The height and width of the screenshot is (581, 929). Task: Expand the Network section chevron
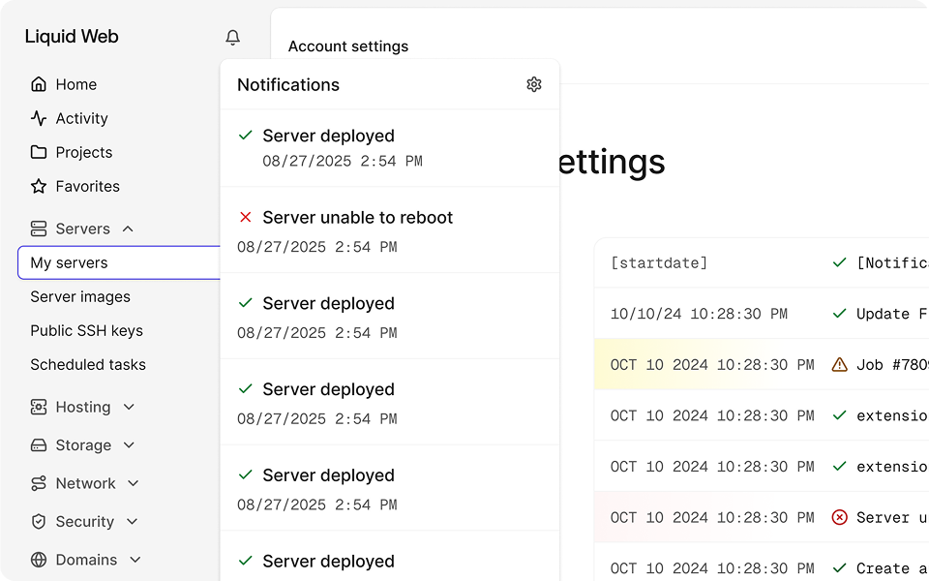(134, 483)
